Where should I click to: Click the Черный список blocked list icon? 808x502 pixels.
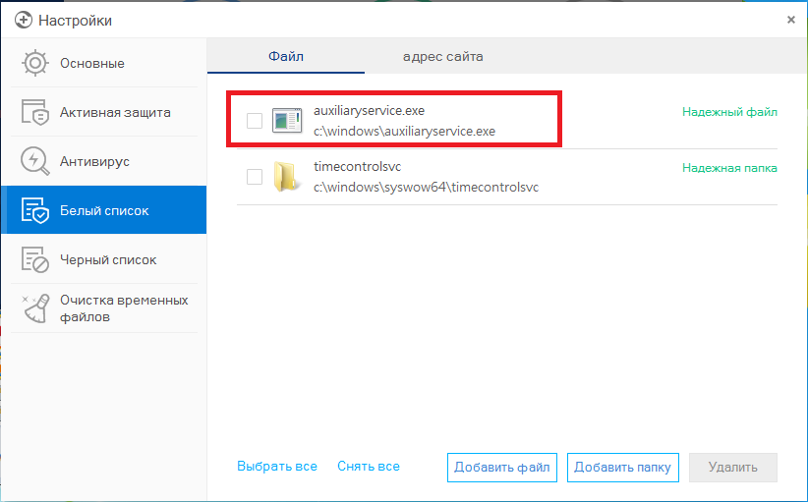tap(35, 259)
